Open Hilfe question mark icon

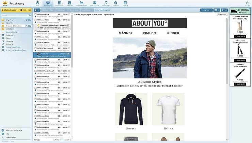coord(3,134)
